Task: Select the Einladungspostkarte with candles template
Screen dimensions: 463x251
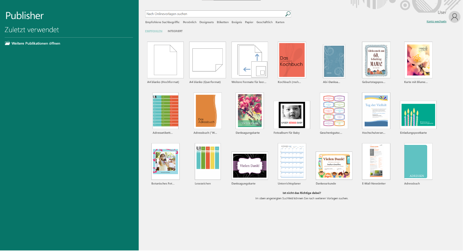Action: [418, 115]
